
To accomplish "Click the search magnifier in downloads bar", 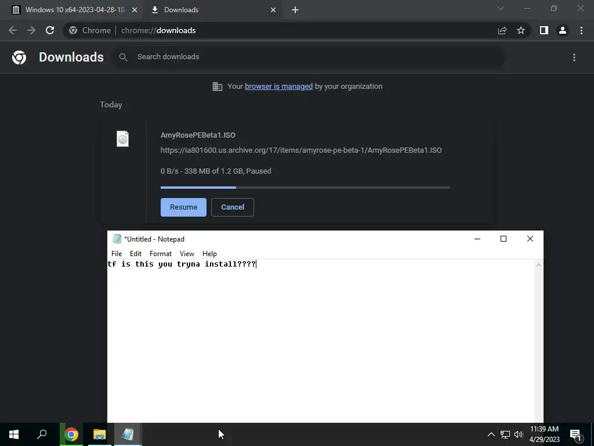I will coord(123,57).
